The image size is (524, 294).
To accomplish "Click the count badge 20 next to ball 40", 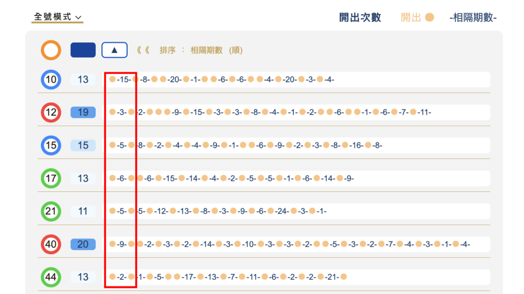I will [83, 244].
